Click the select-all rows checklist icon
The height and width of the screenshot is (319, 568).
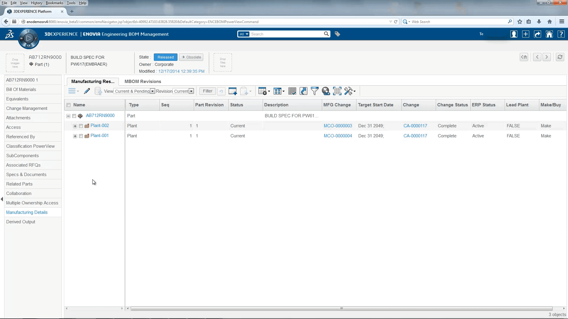click(292, 91)
